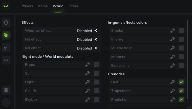Open settings via the gear icon
Screen dimensions: 192x109
6,90
